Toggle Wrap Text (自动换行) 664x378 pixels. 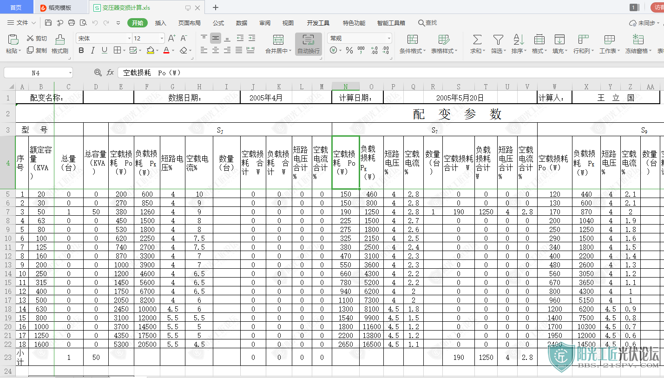point(309,44)
